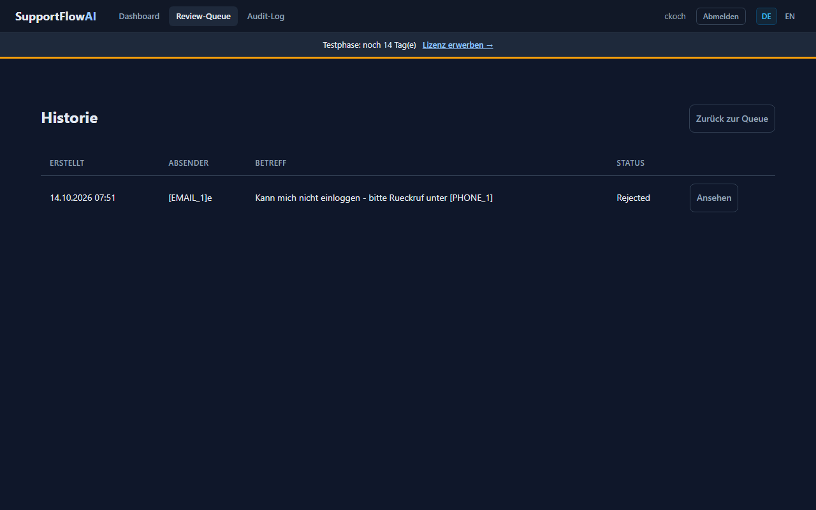The image size is (816, 510).
Task: Go to the Review-Queue tab
Action: click(x=203, y=17)
